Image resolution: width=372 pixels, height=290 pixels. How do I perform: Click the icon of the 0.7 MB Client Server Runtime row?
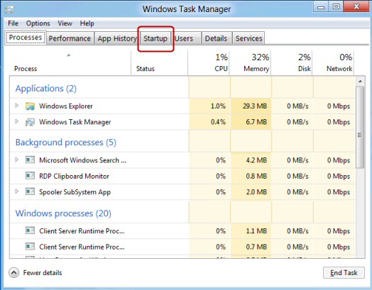click(x=30, y=246)
